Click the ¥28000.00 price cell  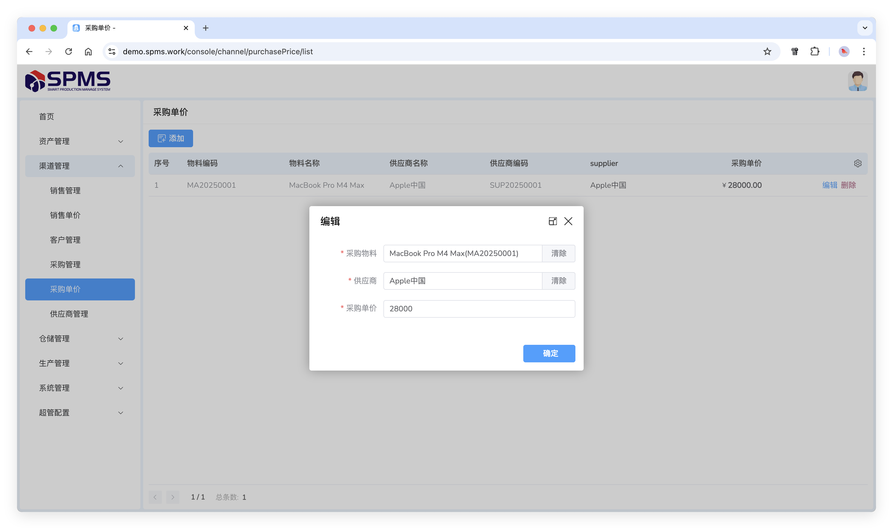741,185
